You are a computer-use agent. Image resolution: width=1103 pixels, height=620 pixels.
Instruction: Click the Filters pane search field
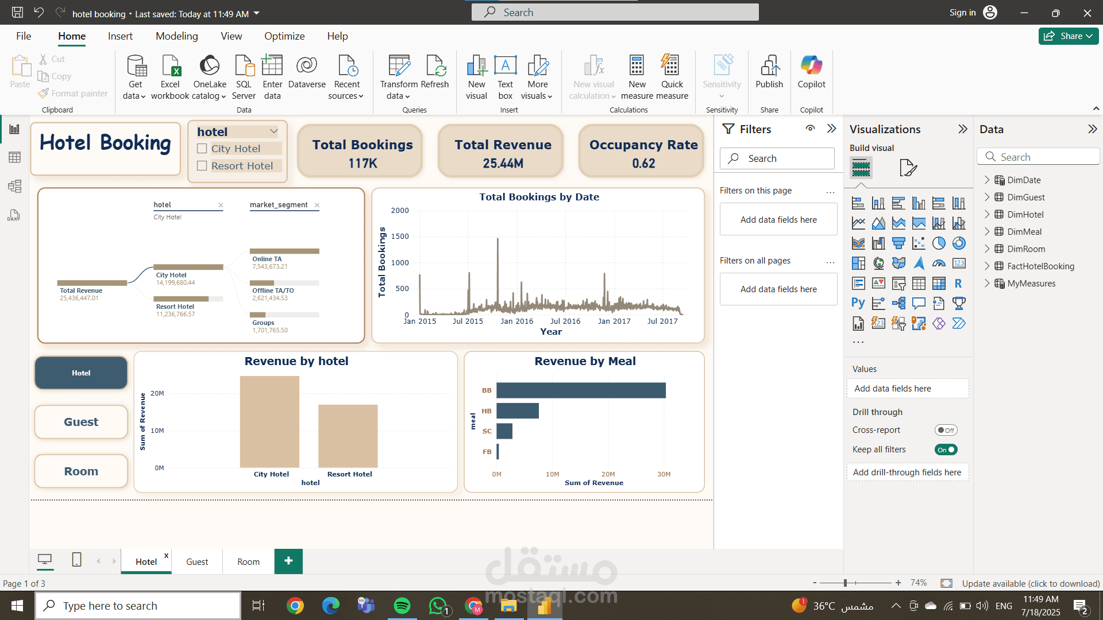tap(777, 158)
